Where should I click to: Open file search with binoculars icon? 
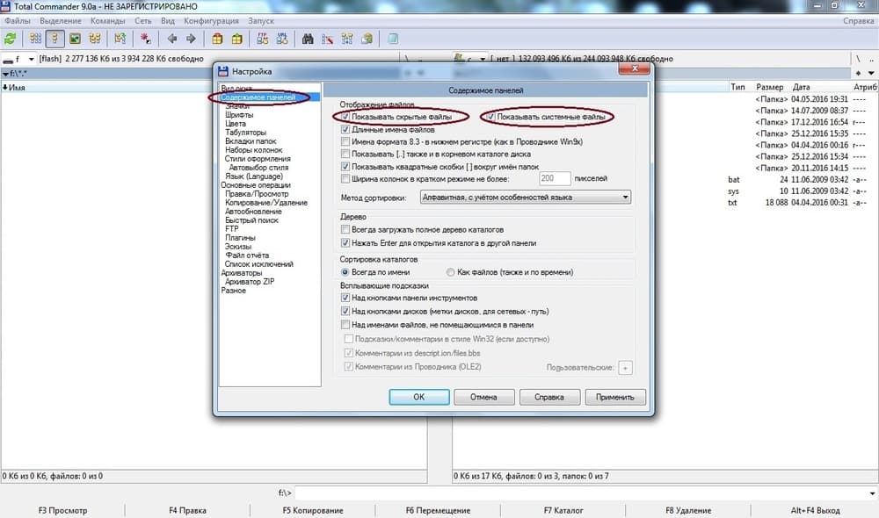click(x=308, y=39)
